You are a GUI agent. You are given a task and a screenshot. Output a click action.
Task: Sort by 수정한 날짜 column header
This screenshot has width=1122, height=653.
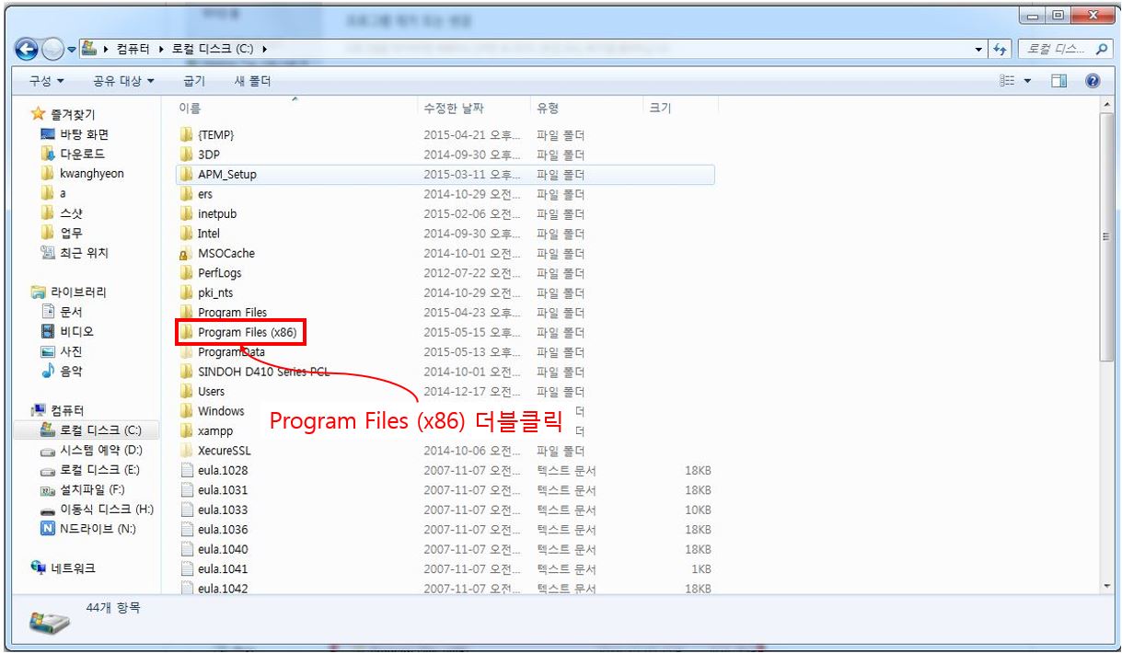[453, 109]
